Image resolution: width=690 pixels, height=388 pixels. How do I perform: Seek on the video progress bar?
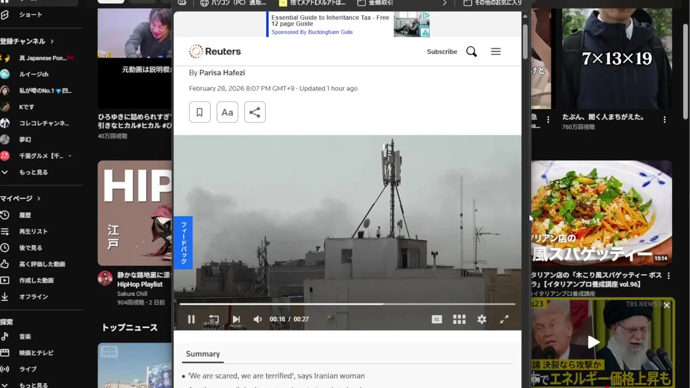click(347, 304)
